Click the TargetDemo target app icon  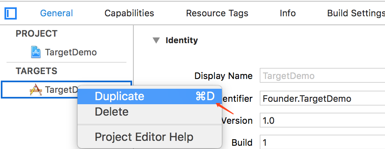click(x=36, y=90)
